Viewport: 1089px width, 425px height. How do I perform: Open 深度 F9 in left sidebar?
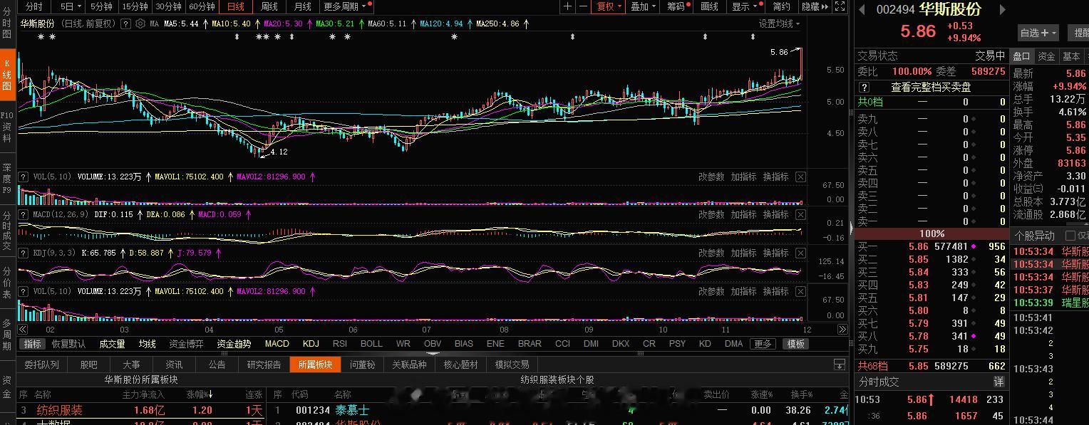point(7,178)
